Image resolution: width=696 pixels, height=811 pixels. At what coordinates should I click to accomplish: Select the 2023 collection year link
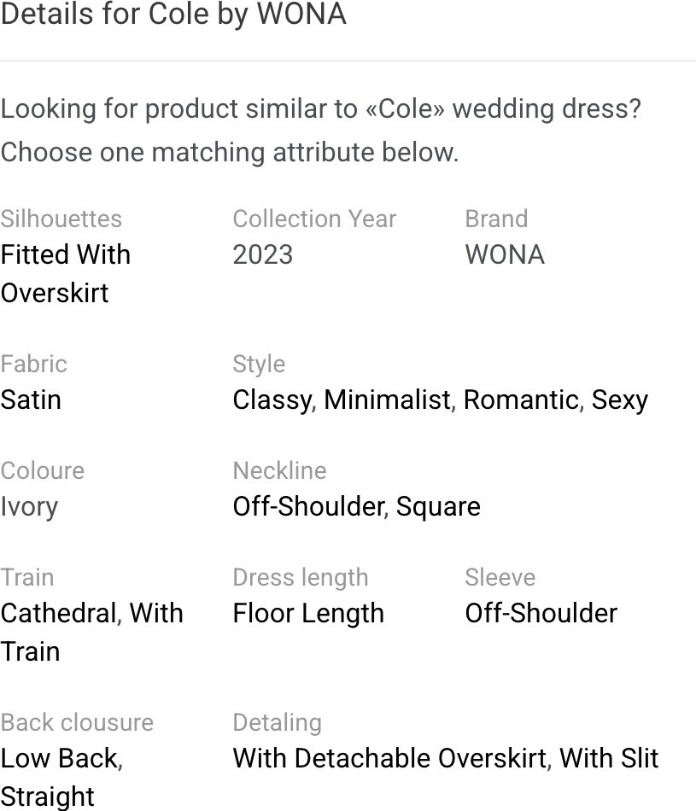(263, 254)
